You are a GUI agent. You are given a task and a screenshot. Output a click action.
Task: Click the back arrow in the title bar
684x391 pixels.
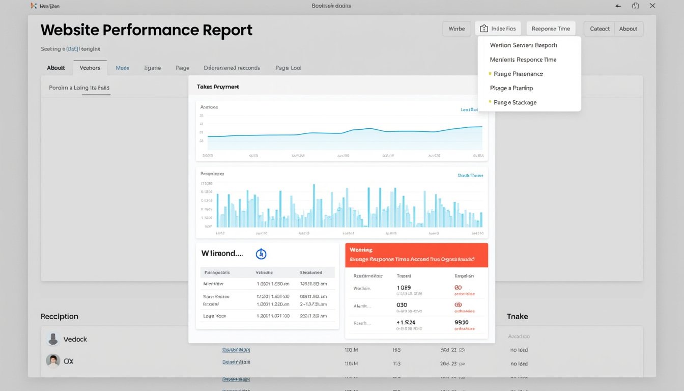618,6
